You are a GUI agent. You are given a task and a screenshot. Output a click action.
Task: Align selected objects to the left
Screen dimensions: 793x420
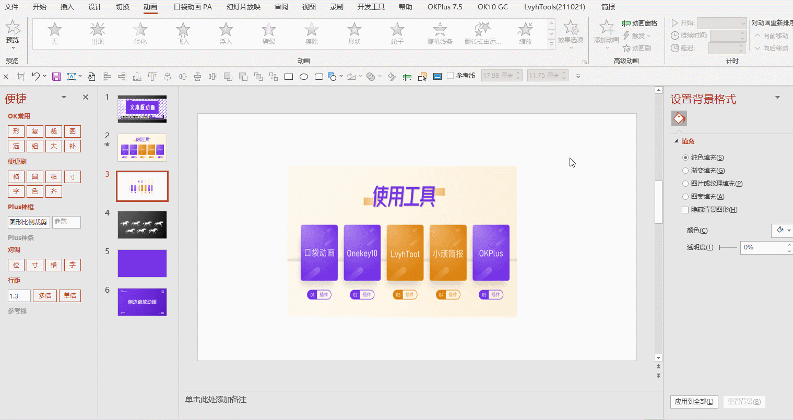click(107, 77)
